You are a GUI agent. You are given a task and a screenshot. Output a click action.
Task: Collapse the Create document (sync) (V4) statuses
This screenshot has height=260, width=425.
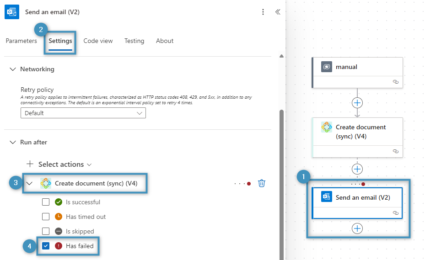click(29, 183)
